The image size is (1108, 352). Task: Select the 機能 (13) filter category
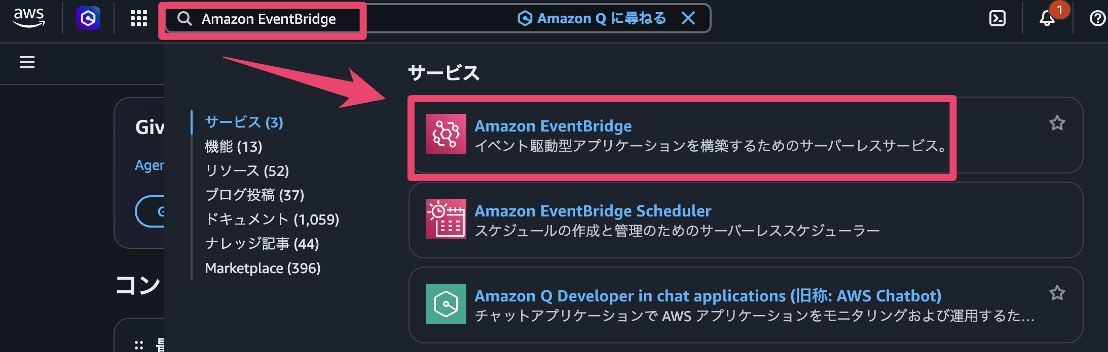point(234,147)
